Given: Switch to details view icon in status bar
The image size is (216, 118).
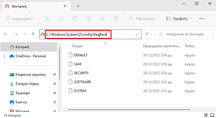Looking at the screenshot, I should pos(206,115).
